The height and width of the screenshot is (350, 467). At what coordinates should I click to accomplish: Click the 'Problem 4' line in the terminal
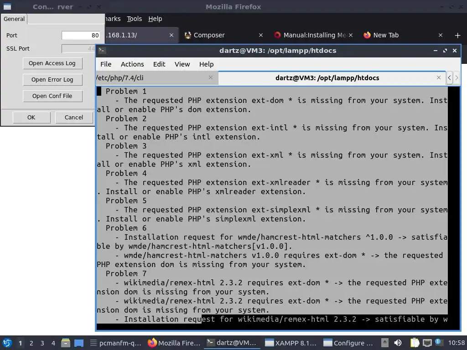(x=126, y=173)
